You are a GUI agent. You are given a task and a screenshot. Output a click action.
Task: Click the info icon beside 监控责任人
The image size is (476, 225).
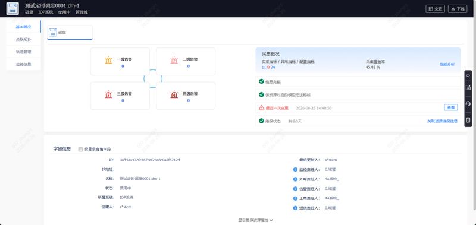click(x=295, y=170)
